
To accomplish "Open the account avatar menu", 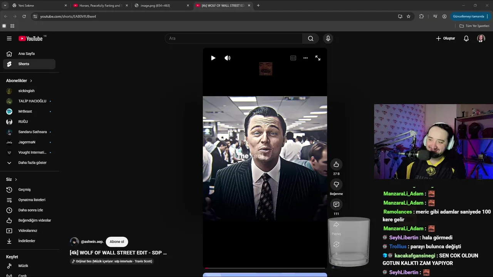I will (481, 38).
